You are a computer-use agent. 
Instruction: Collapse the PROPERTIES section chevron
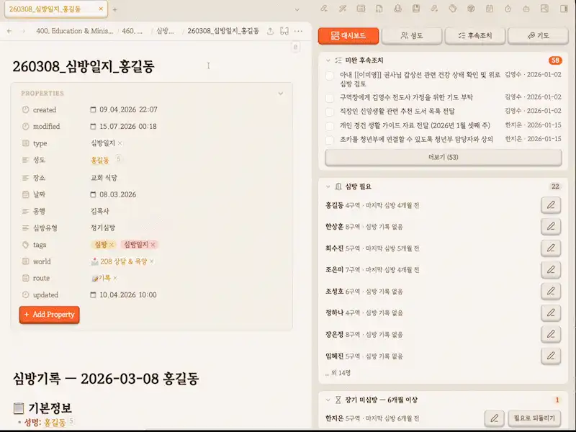pos(281,94)
